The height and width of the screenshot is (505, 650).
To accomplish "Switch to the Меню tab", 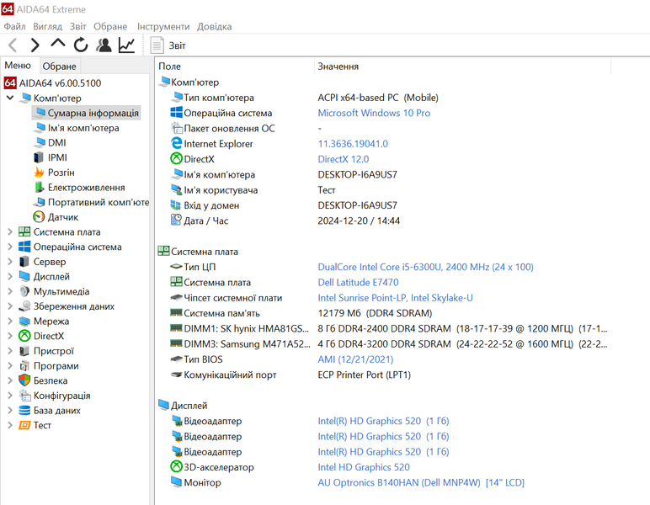I will [18, 66].
